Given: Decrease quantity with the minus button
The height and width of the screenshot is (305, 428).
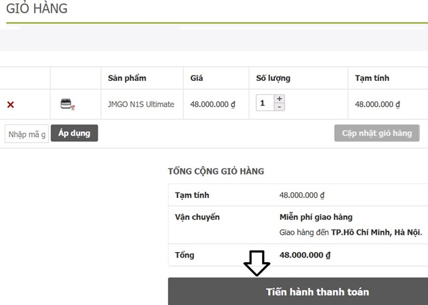Looking at the screenshot, I should (280, 108).
